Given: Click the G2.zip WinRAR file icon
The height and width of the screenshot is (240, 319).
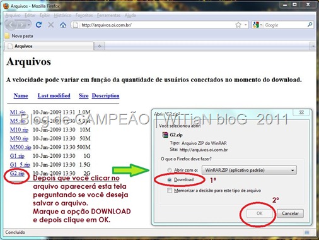Looking at the screenshot, I should tap(165, 135).
